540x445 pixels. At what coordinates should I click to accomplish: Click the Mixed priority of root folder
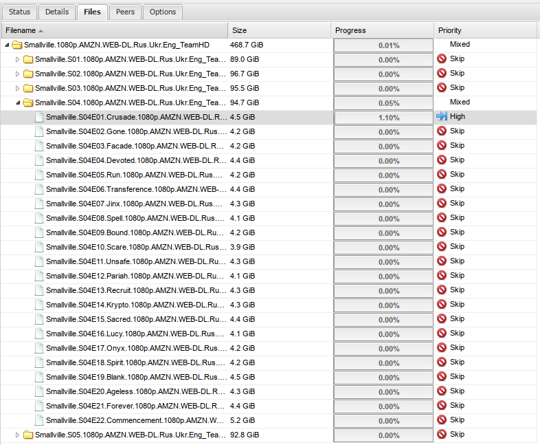[460, 44]
